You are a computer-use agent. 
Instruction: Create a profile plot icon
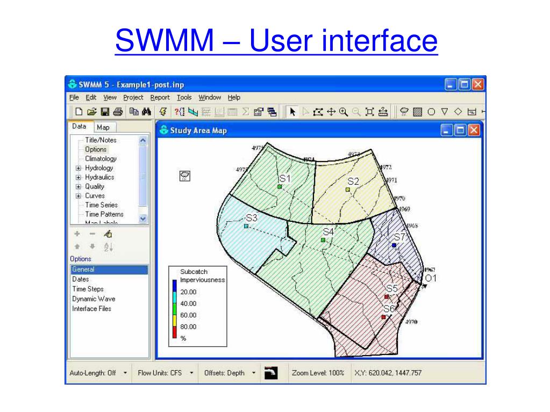[192, 112]
